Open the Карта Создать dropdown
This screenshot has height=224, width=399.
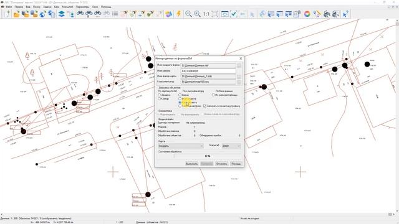[x=181, y=146]
